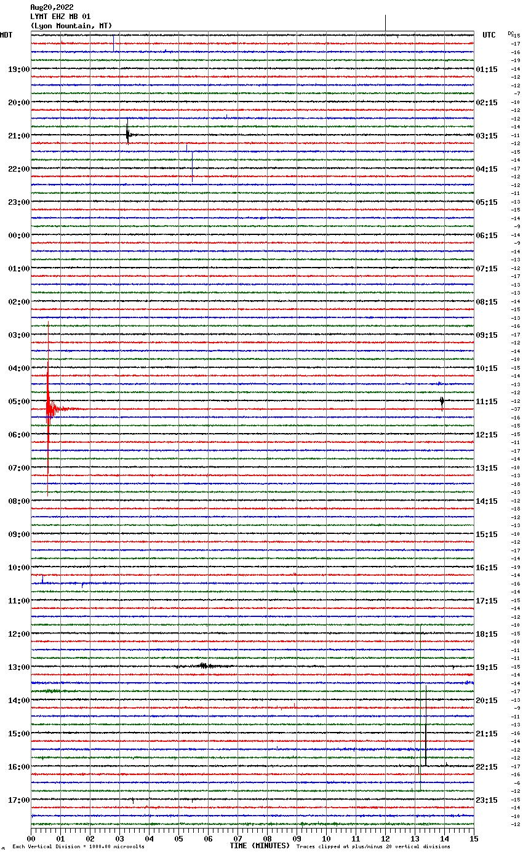Click the Each Vertical Division scale note
This screenshot has height=855, width=523.
(78, 846)
